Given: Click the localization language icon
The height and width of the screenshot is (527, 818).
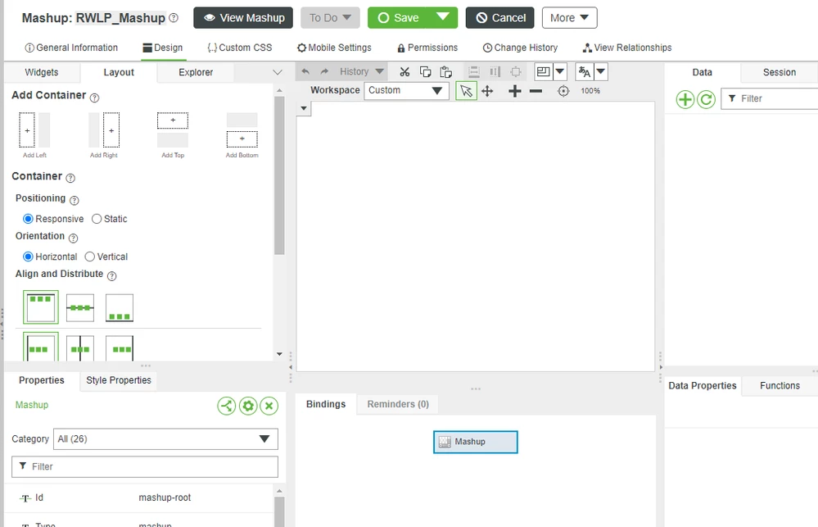Looking at the screenshot, I should coord(585,71).
